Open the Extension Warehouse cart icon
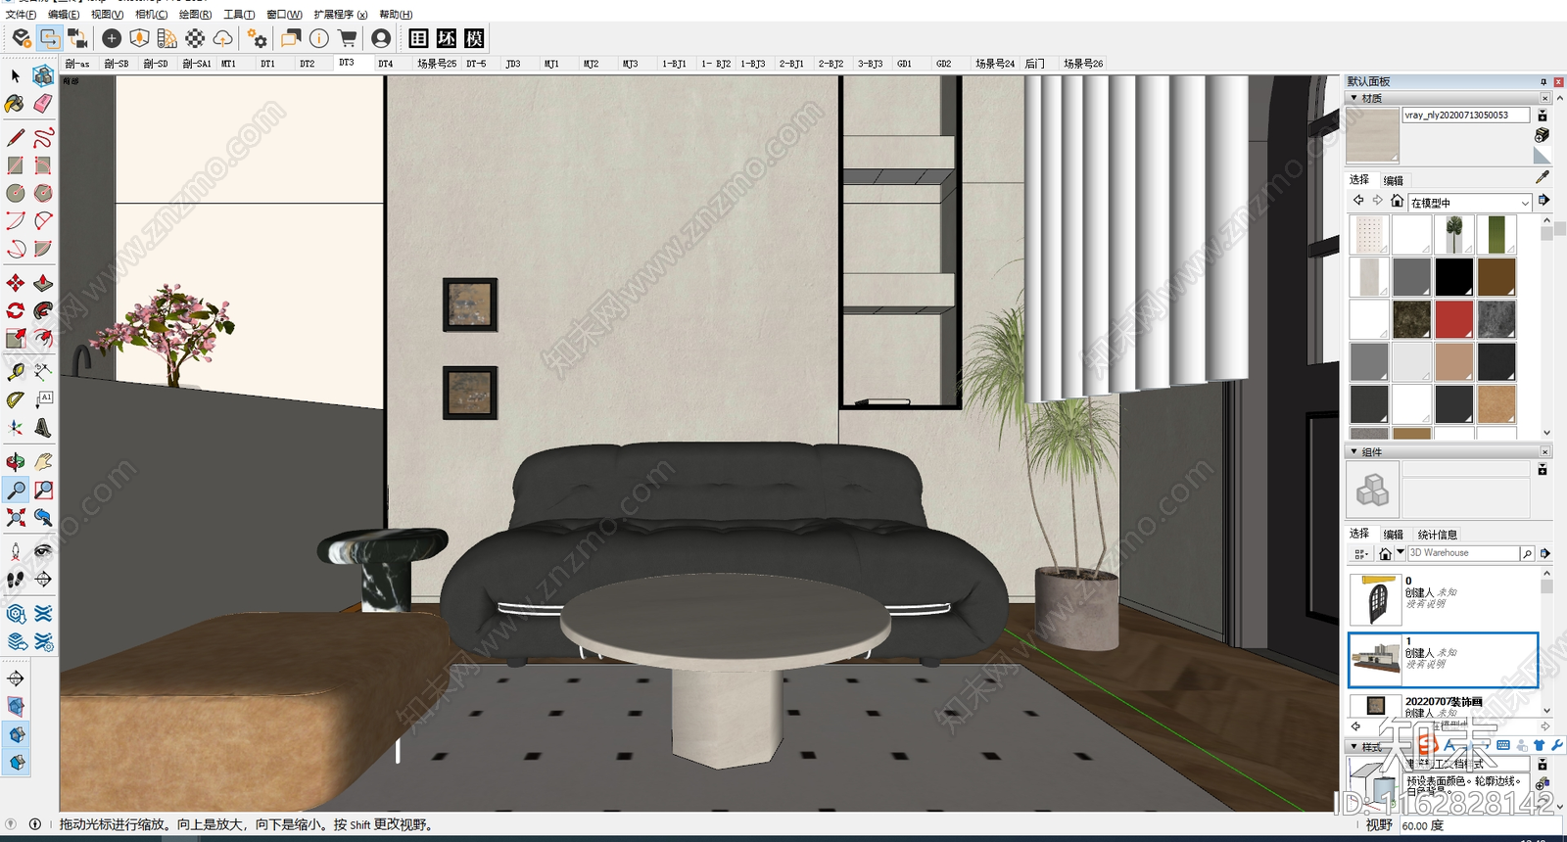This screenshot has width=1567, height=842. click(347, 38)
